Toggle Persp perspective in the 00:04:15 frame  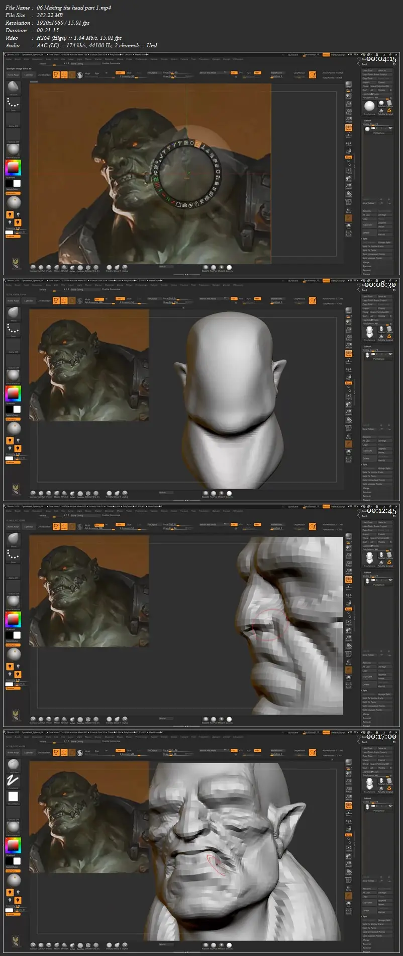click(348, 129)
